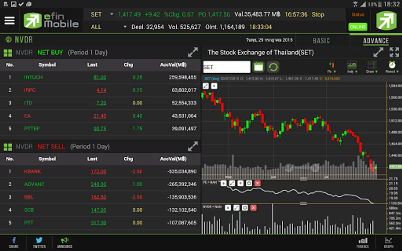Open the Draw tools dropdown

tap(372, 67)
